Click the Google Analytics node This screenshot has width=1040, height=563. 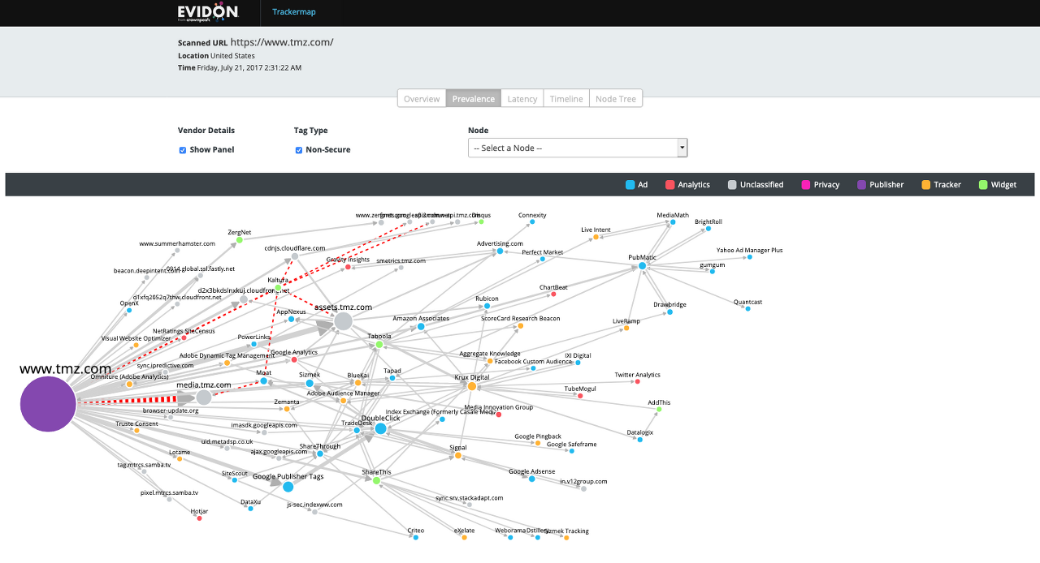[294, 360]
